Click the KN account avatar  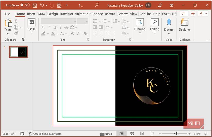tap(148, 5)
